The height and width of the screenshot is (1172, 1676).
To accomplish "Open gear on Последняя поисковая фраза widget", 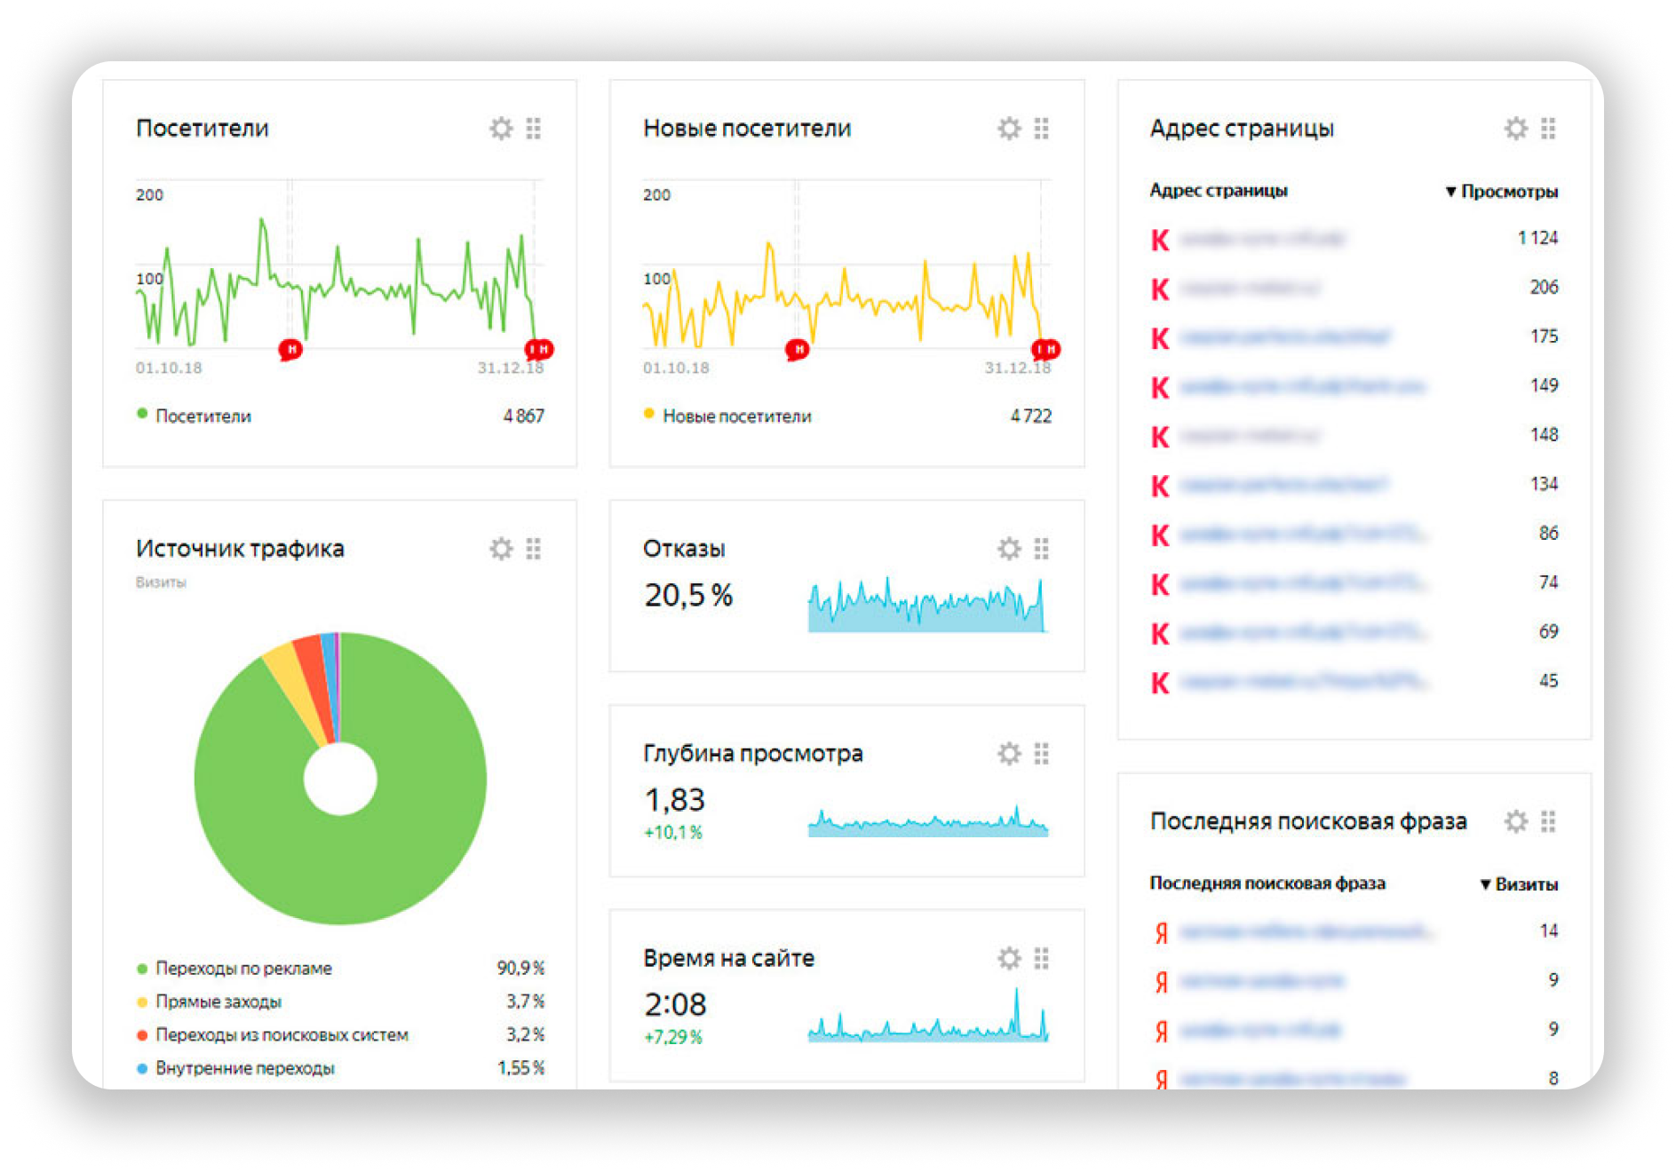I will click(x=1515, y=820).
